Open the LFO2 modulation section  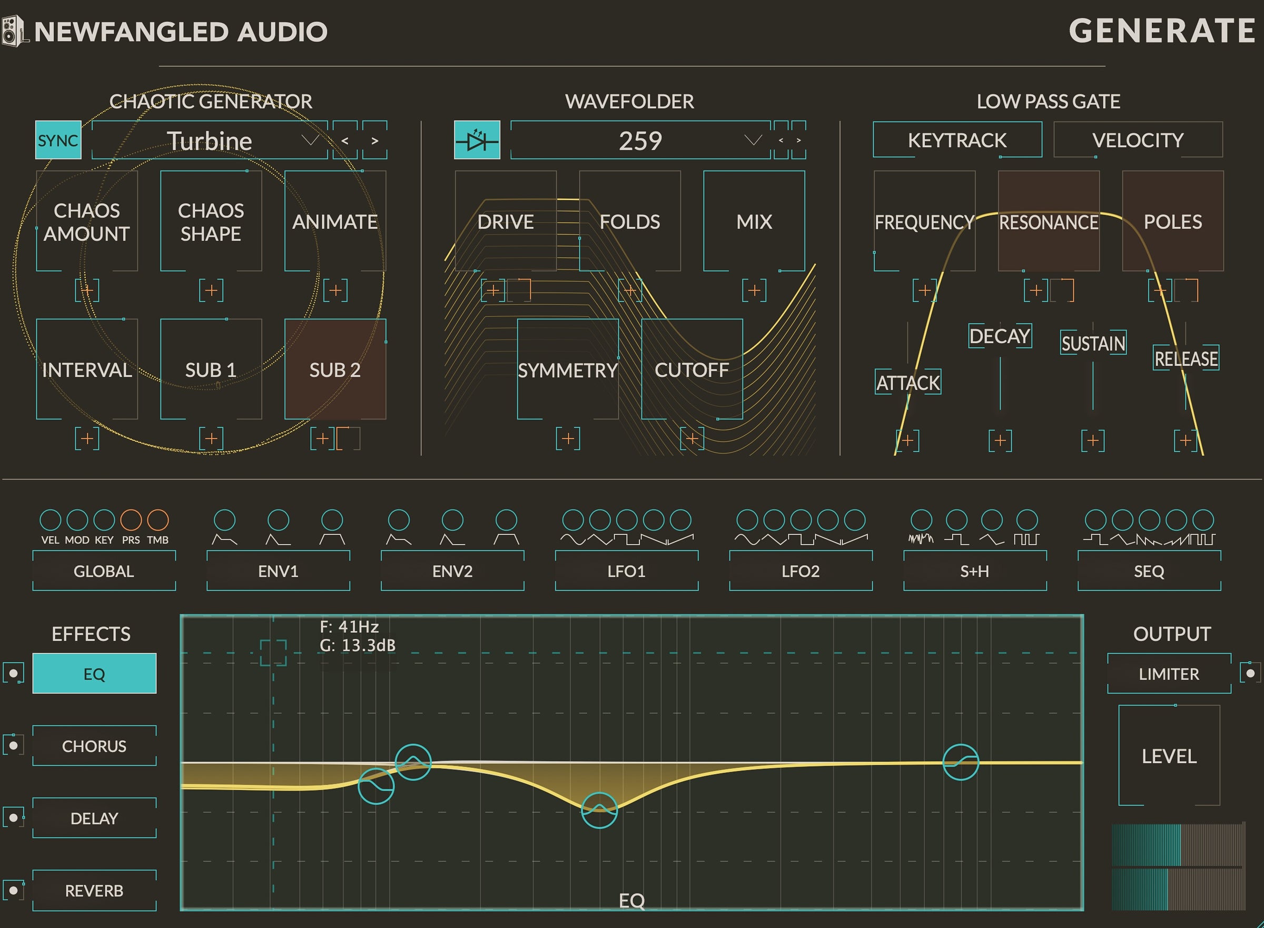[801, 571]
